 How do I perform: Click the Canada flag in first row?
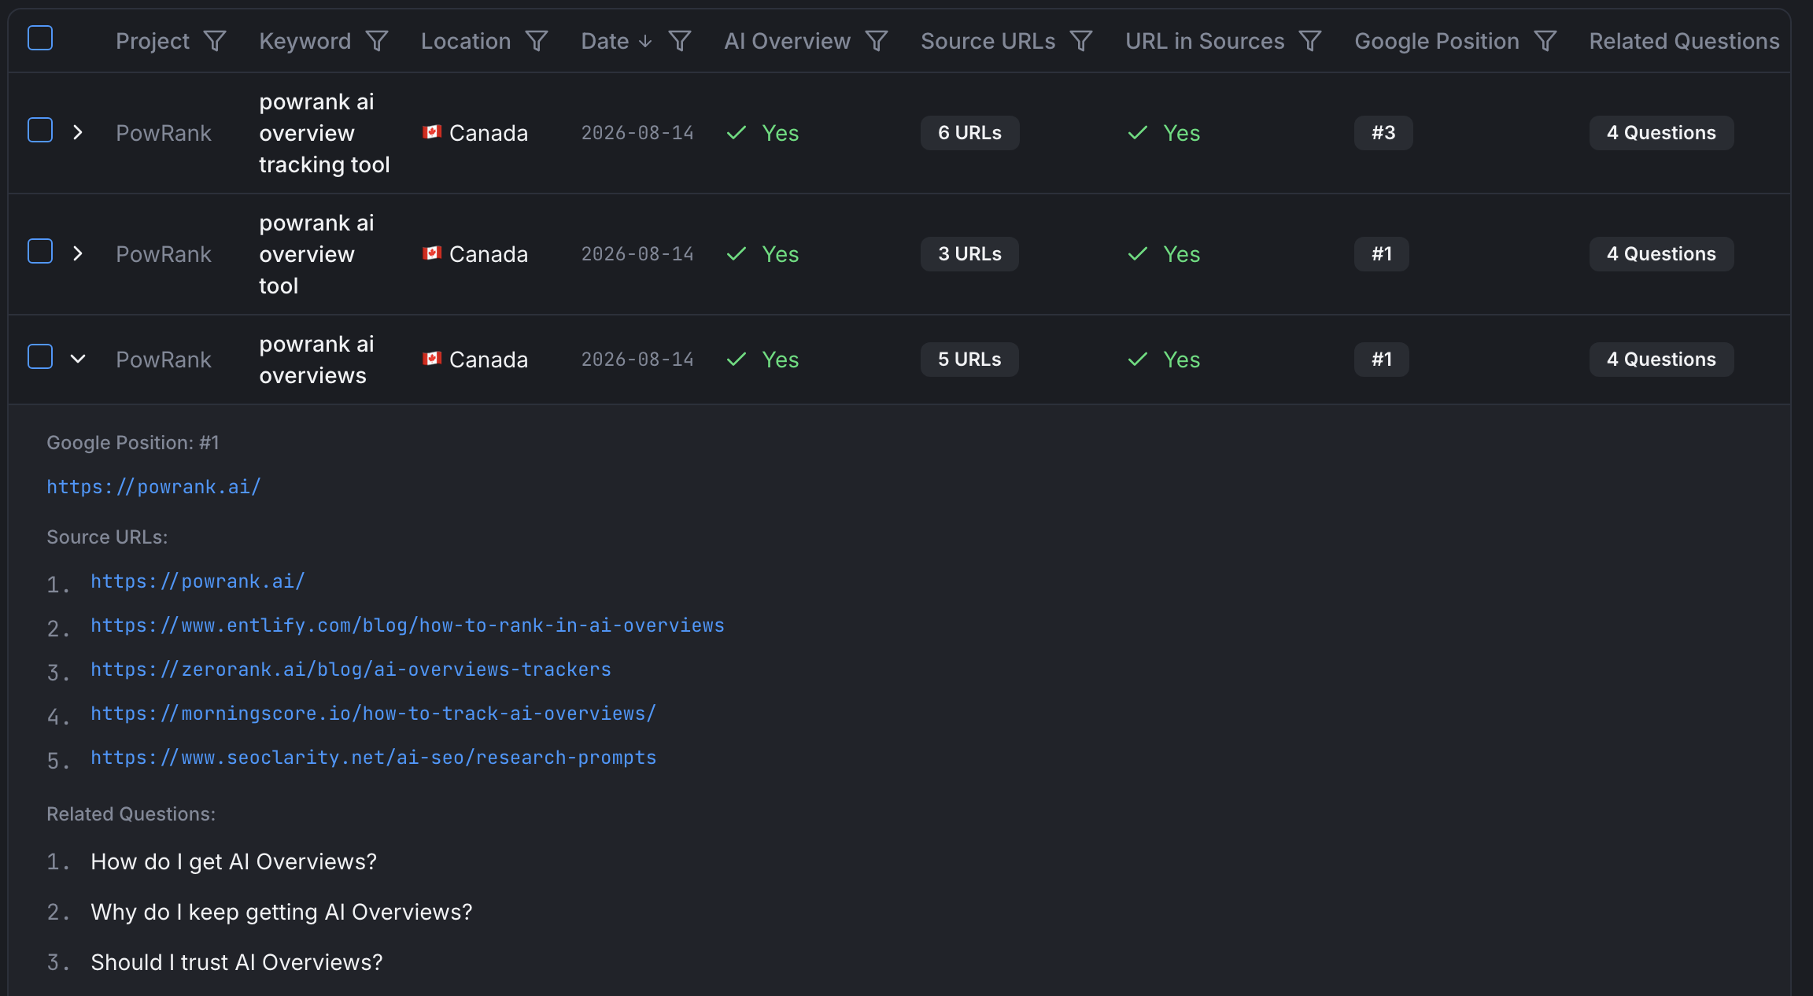click(x=431, y=132)
